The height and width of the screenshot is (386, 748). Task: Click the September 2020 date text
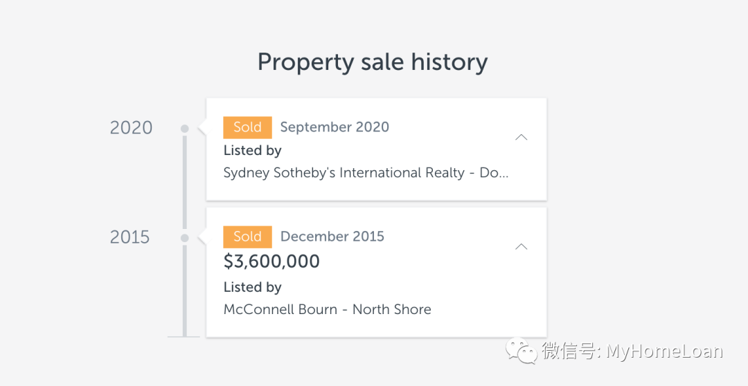pyautogui.click(x=335, y=127)
